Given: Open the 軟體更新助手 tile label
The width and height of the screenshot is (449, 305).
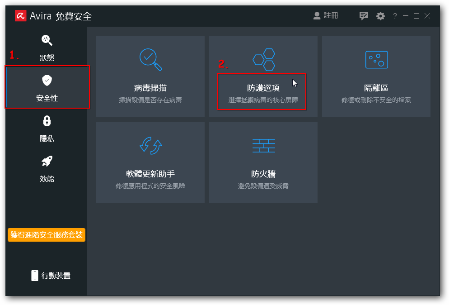Looking at the screenshot, I should [x=150, y=174].
